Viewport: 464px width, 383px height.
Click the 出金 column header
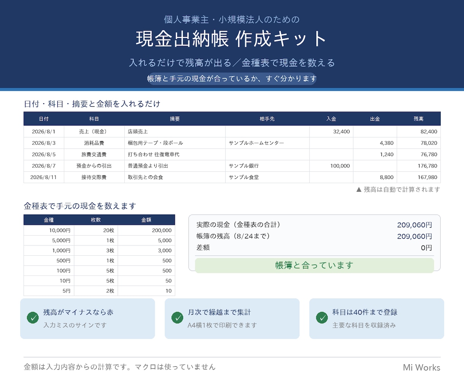(x=375, y=119)
